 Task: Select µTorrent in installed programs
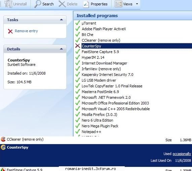point(89,23)
